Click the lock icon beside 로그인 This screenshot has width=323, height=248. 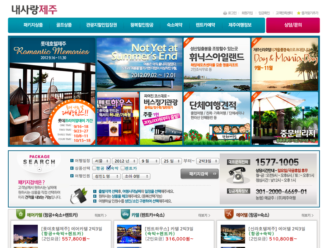point(225,13)
